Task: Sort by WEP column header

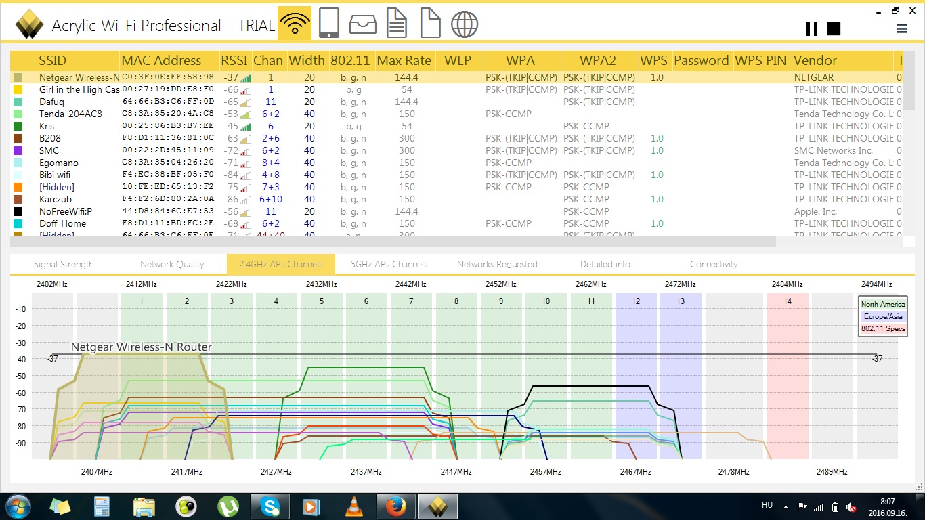Action: click(458, 60)
